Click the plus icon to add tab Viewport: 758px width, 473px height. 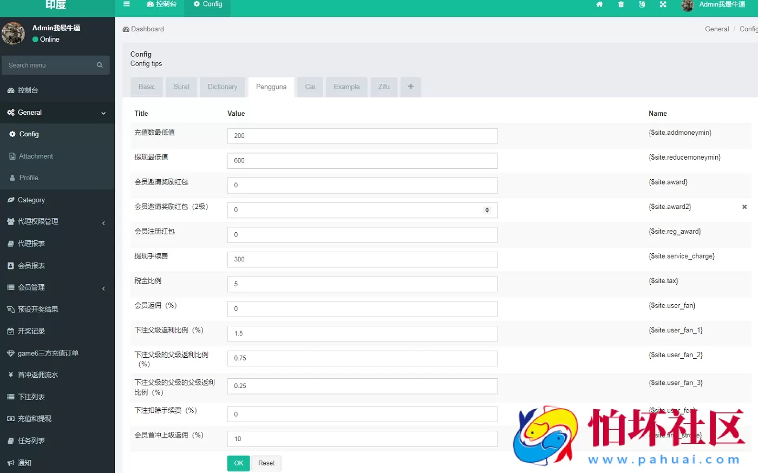tap(410, 87)
